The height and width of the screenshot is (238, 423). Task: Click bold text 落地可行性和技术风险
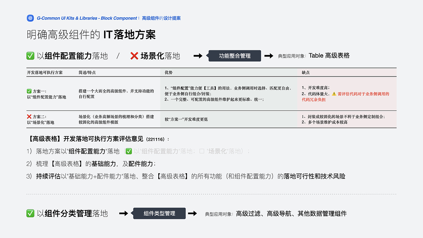click(x=315, y=177)
